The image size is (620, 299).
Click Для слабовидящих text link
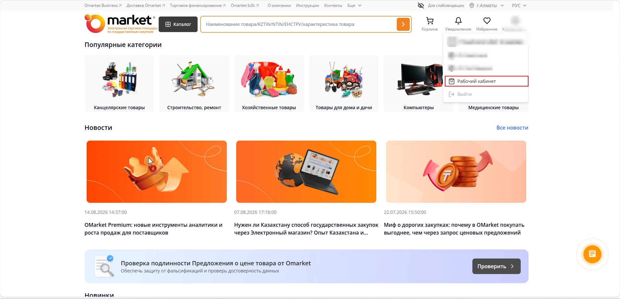click(x=446, y=6)
